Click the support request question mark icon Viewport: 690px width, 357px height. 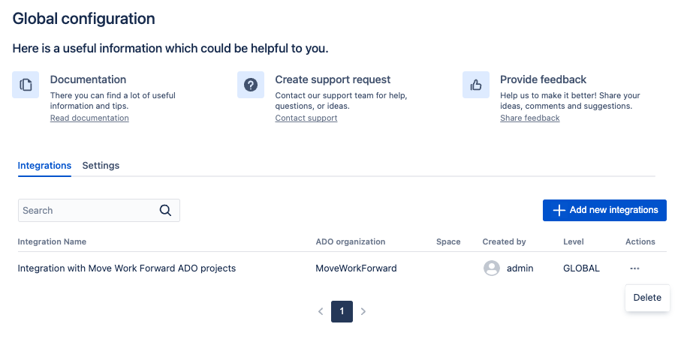[x=251, y=85]
